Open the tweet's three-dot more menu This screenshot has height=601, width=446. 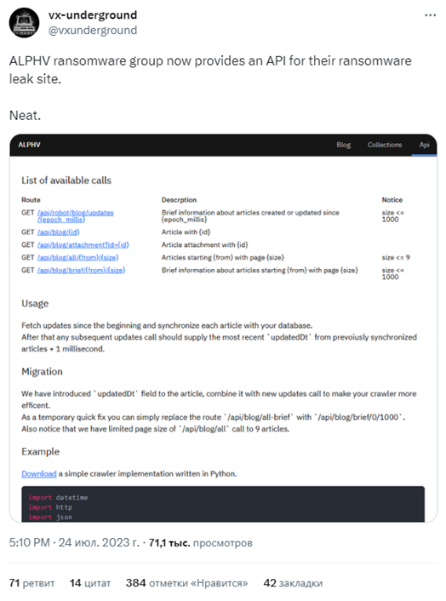(431, 15)
